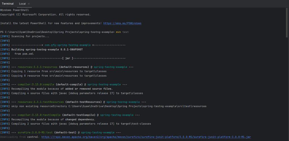This screenshot has width=289, height=141.
Task: Click 'resources:3.3.1:testResources' plugin text
Action: (41, 102)
